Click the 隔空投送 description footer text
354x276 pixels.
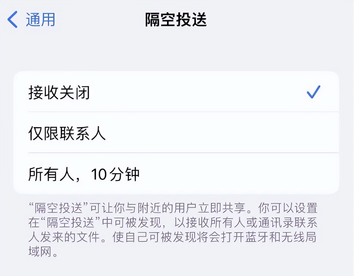pyautogui.click(x=173, y=230)
